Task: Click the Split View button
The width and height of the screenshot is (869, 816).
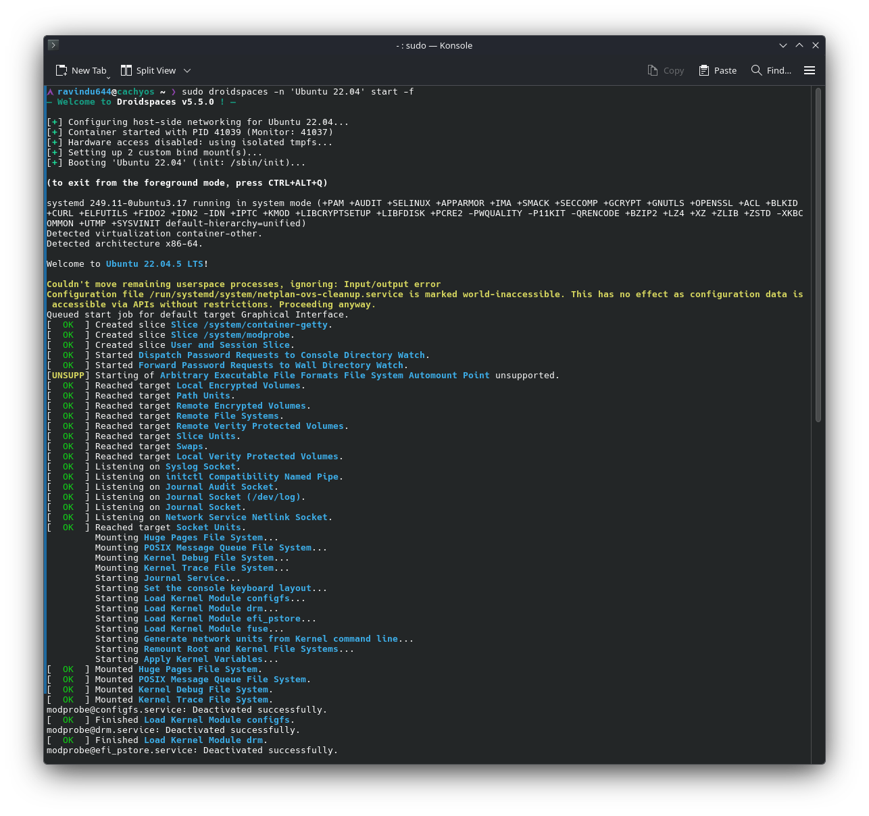Action: tap(148, 70)
